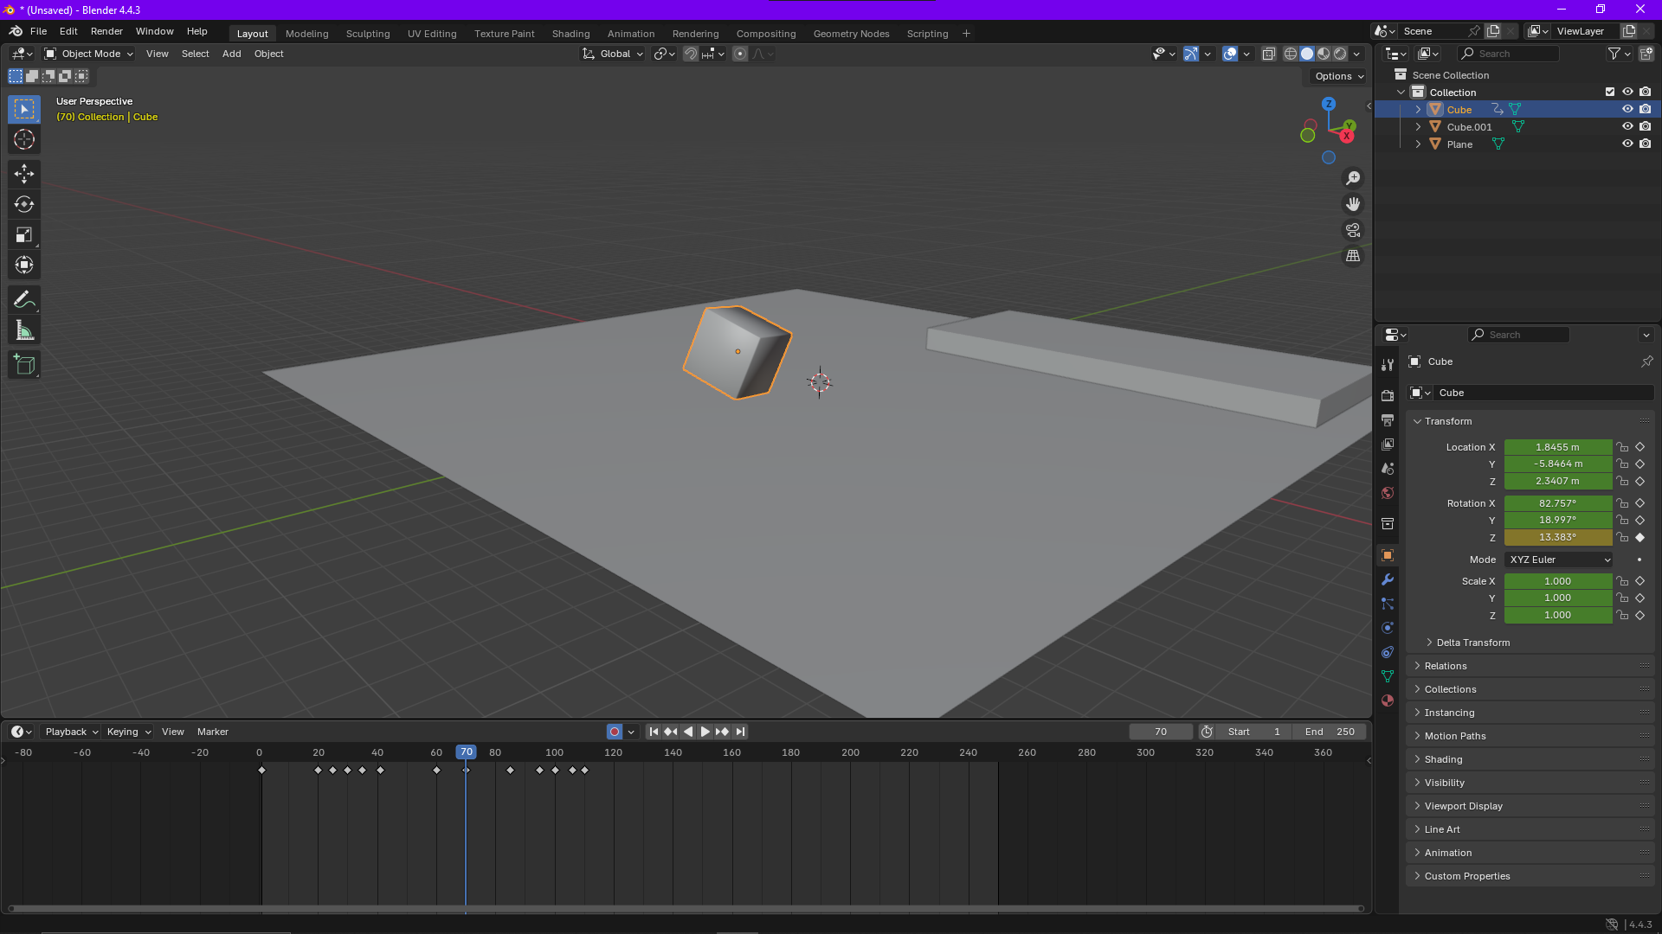Click the Options button in viewport
Viewport: 1662px width, 934px height.
1338,76
